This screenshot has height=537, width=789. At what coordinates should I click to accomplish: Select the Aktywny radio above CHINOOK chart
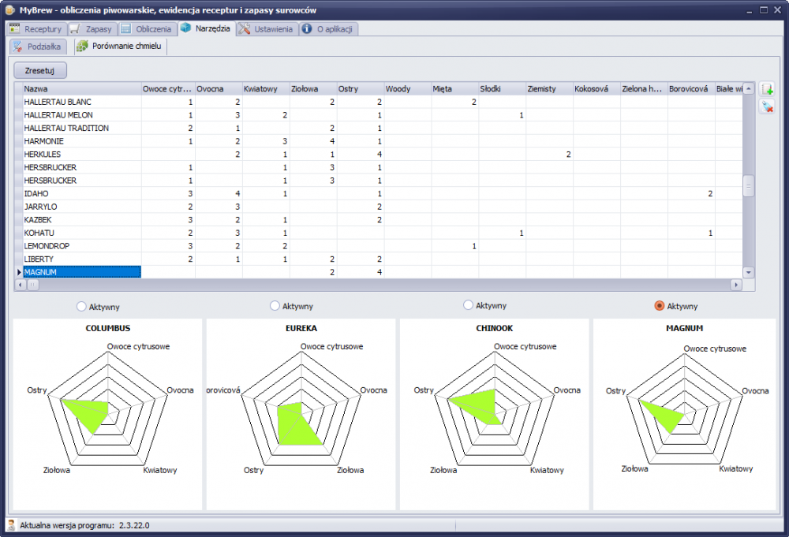pyautogui.click(x=468, y=305)
